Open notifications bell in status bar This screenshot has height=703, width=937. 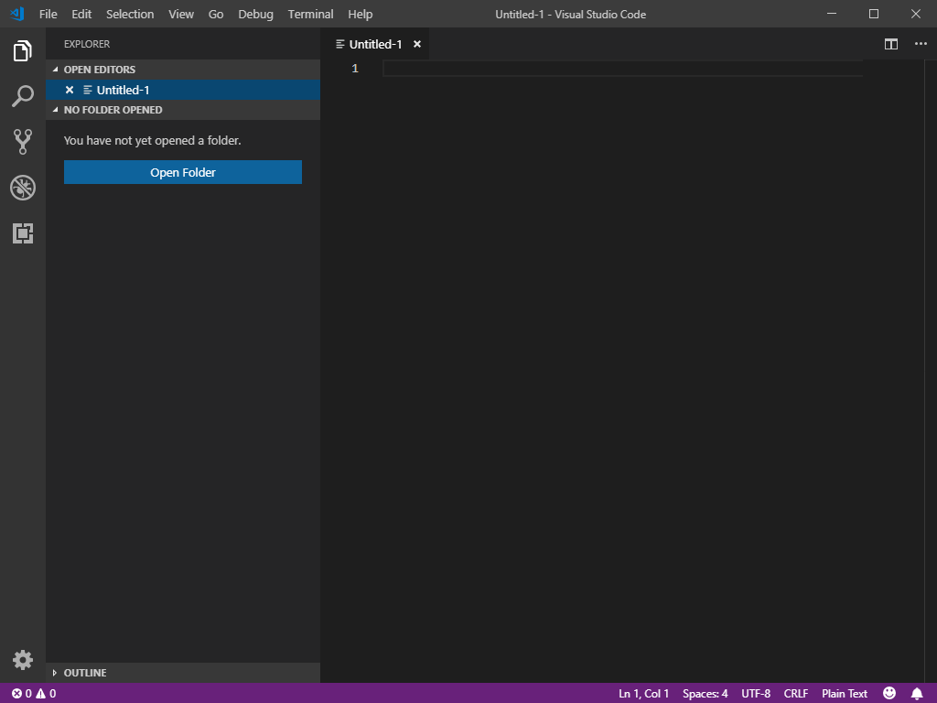point(917,694)
